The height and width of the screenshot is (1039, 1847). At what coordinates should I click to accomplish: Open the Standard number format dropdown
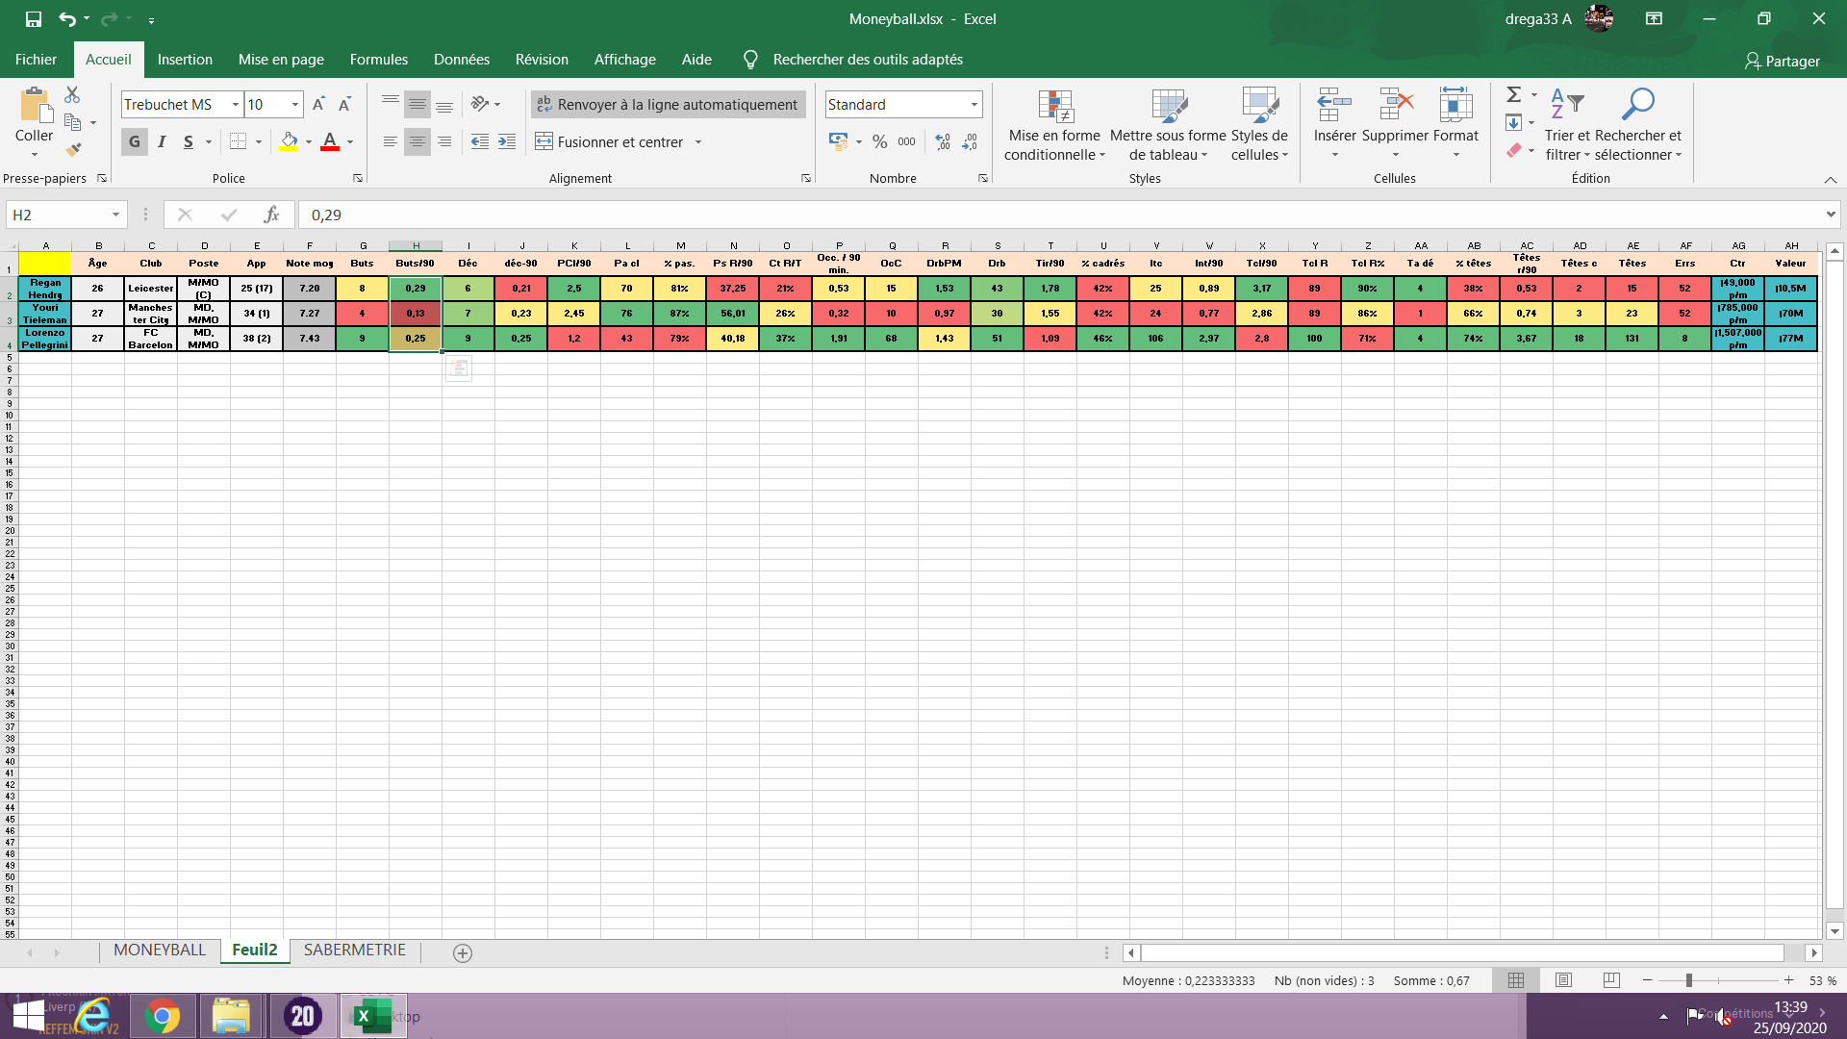[x=974, y=104]
